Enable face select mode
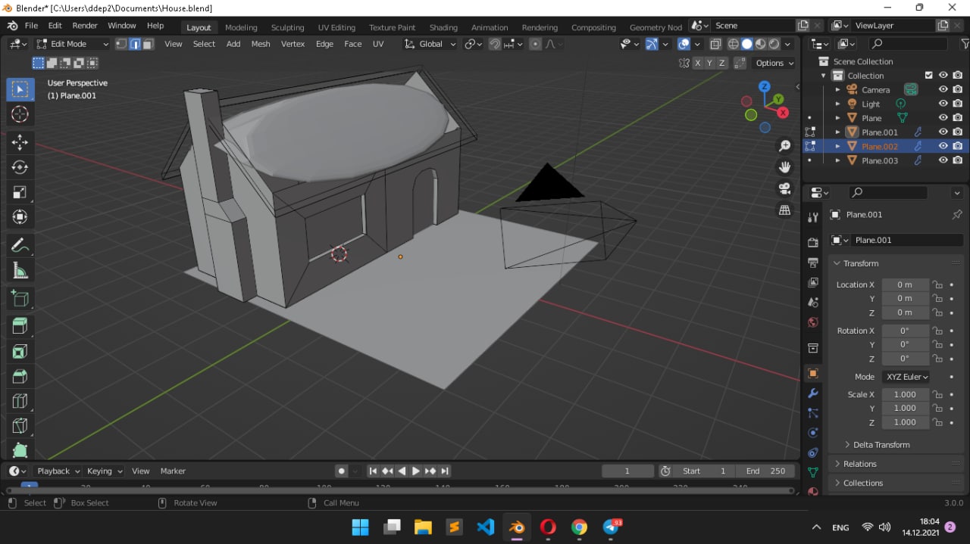The width and height of the screenshot is (970, 544). pos(149,44)
